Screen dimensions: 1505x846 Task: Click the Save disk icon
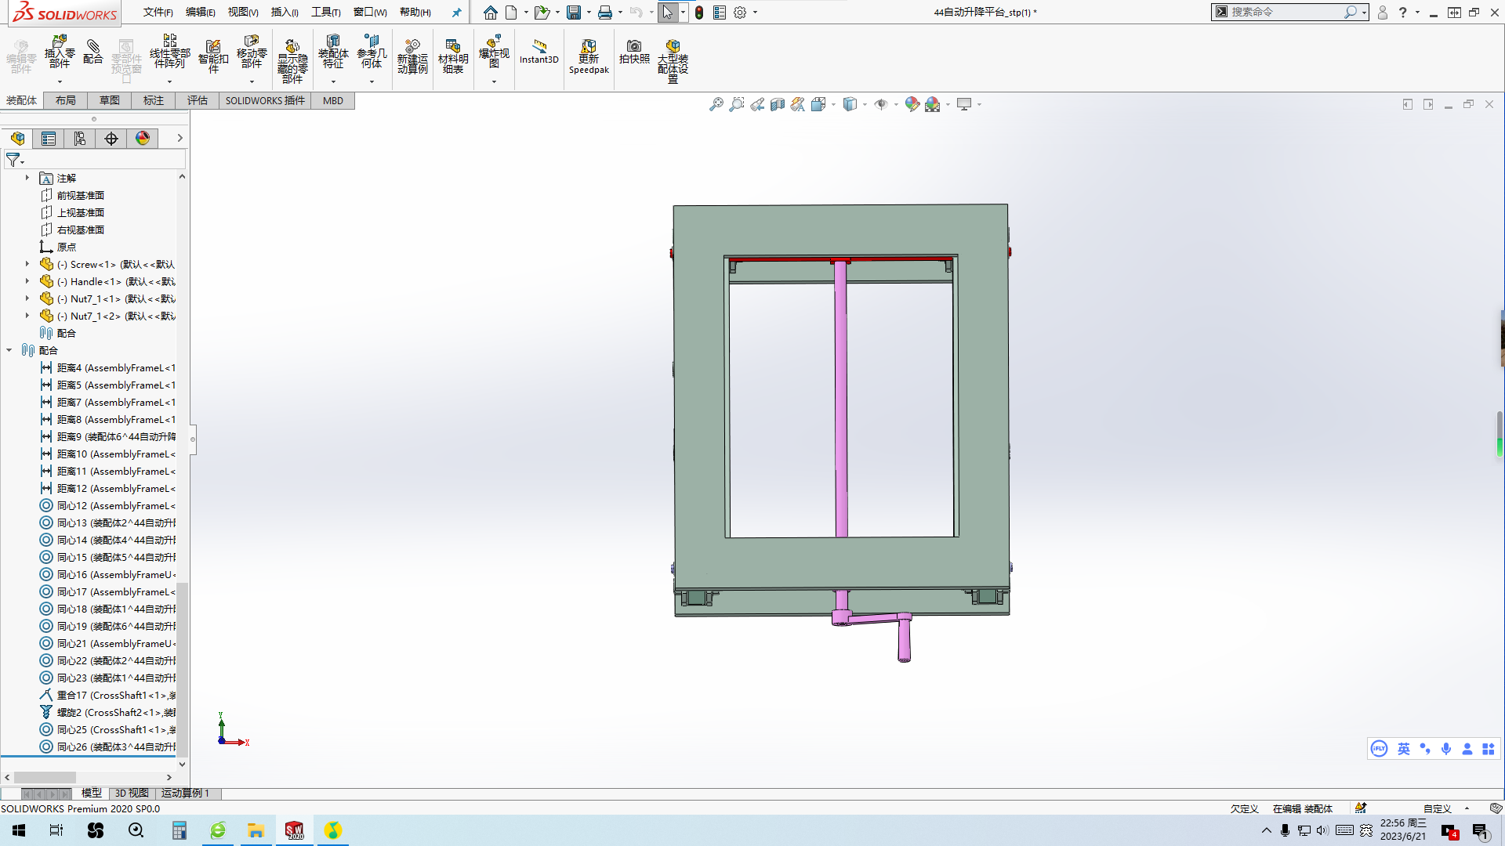(574, 13)
